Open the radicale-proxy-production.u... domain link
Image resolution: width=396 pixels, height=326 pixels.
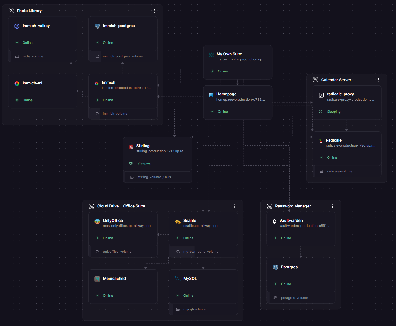coord(350,100)
